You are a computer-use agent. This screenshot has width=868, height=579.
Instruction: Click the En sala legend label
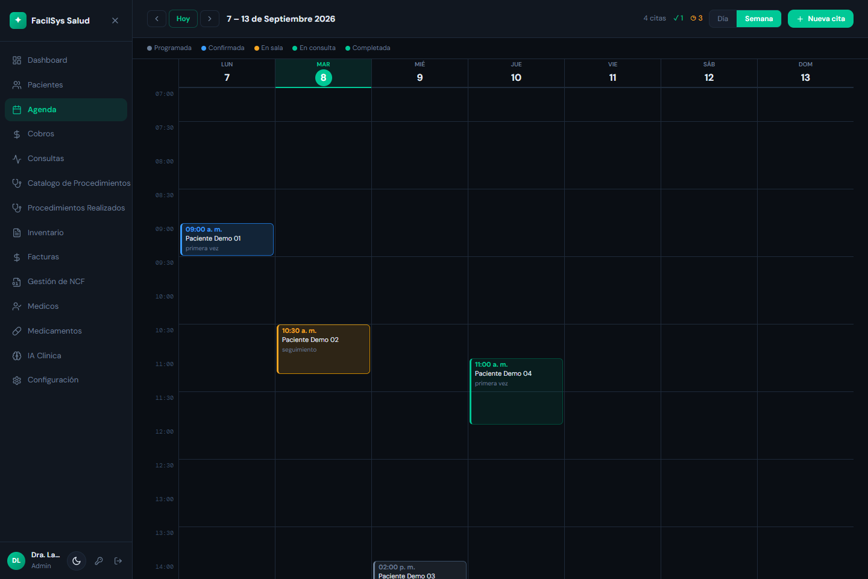click(272, 48)
